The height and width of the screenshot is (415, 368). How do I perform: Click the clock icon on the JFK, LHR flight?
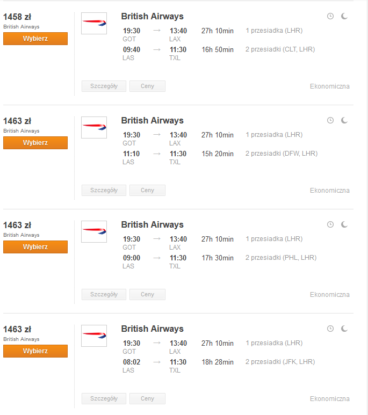330,329
